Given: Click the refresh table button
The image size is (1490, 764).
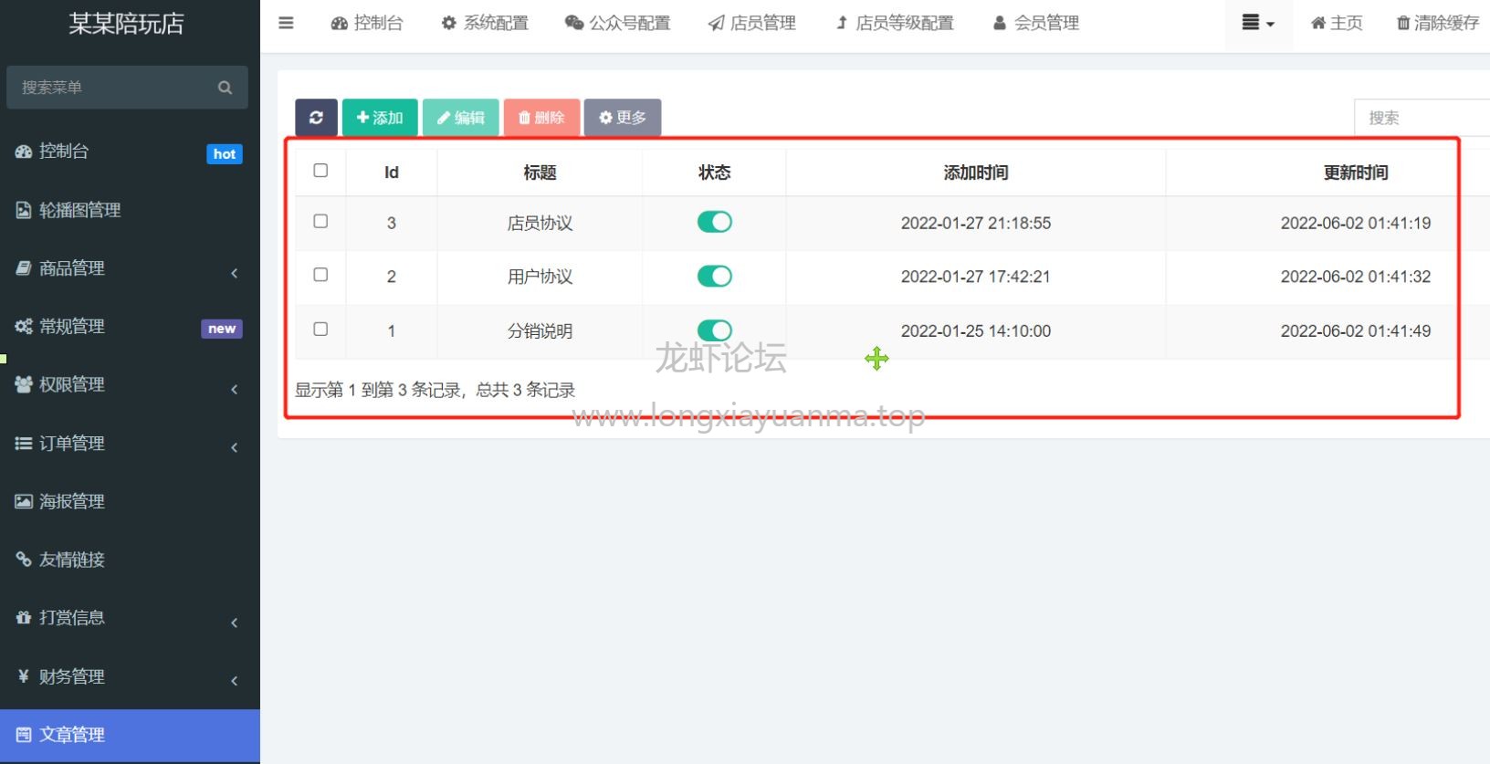Looking at the screenshot, I should click(x=316, y=117).
